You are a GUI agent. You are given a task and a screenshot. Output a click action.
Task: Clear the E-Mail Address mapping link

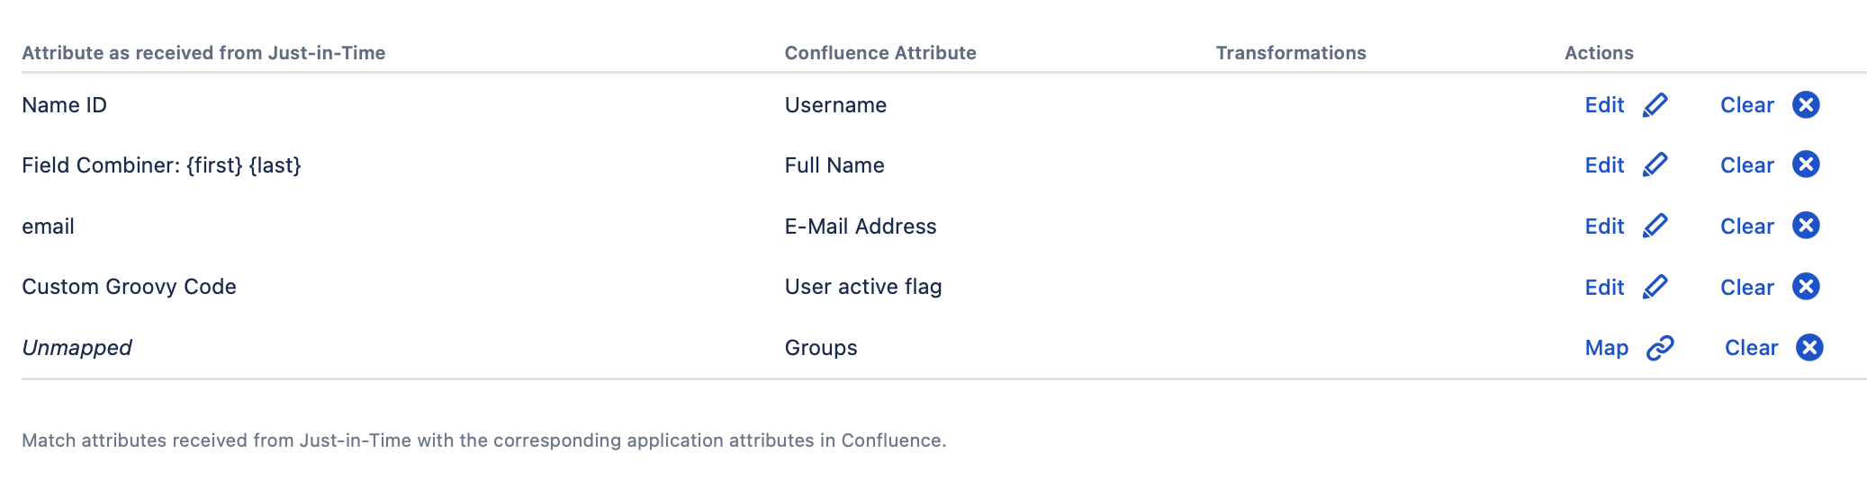pyautogui.click(x=1746, y=227)
